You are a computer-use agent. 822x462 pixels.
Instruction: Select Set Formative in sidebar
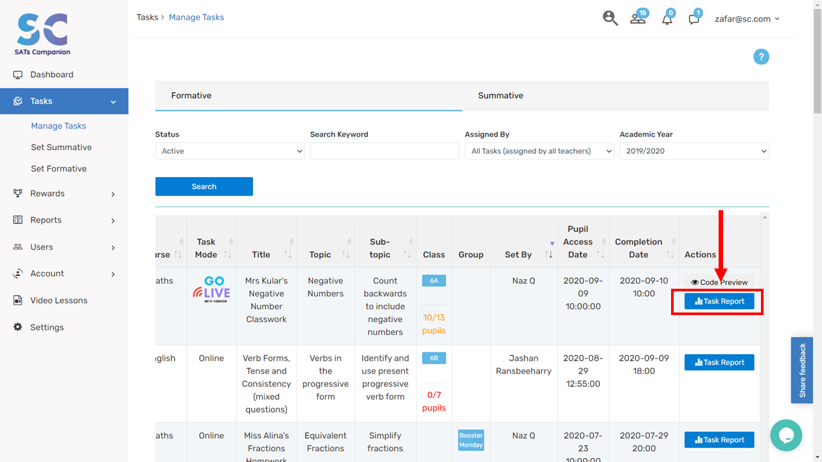(58, 168)
